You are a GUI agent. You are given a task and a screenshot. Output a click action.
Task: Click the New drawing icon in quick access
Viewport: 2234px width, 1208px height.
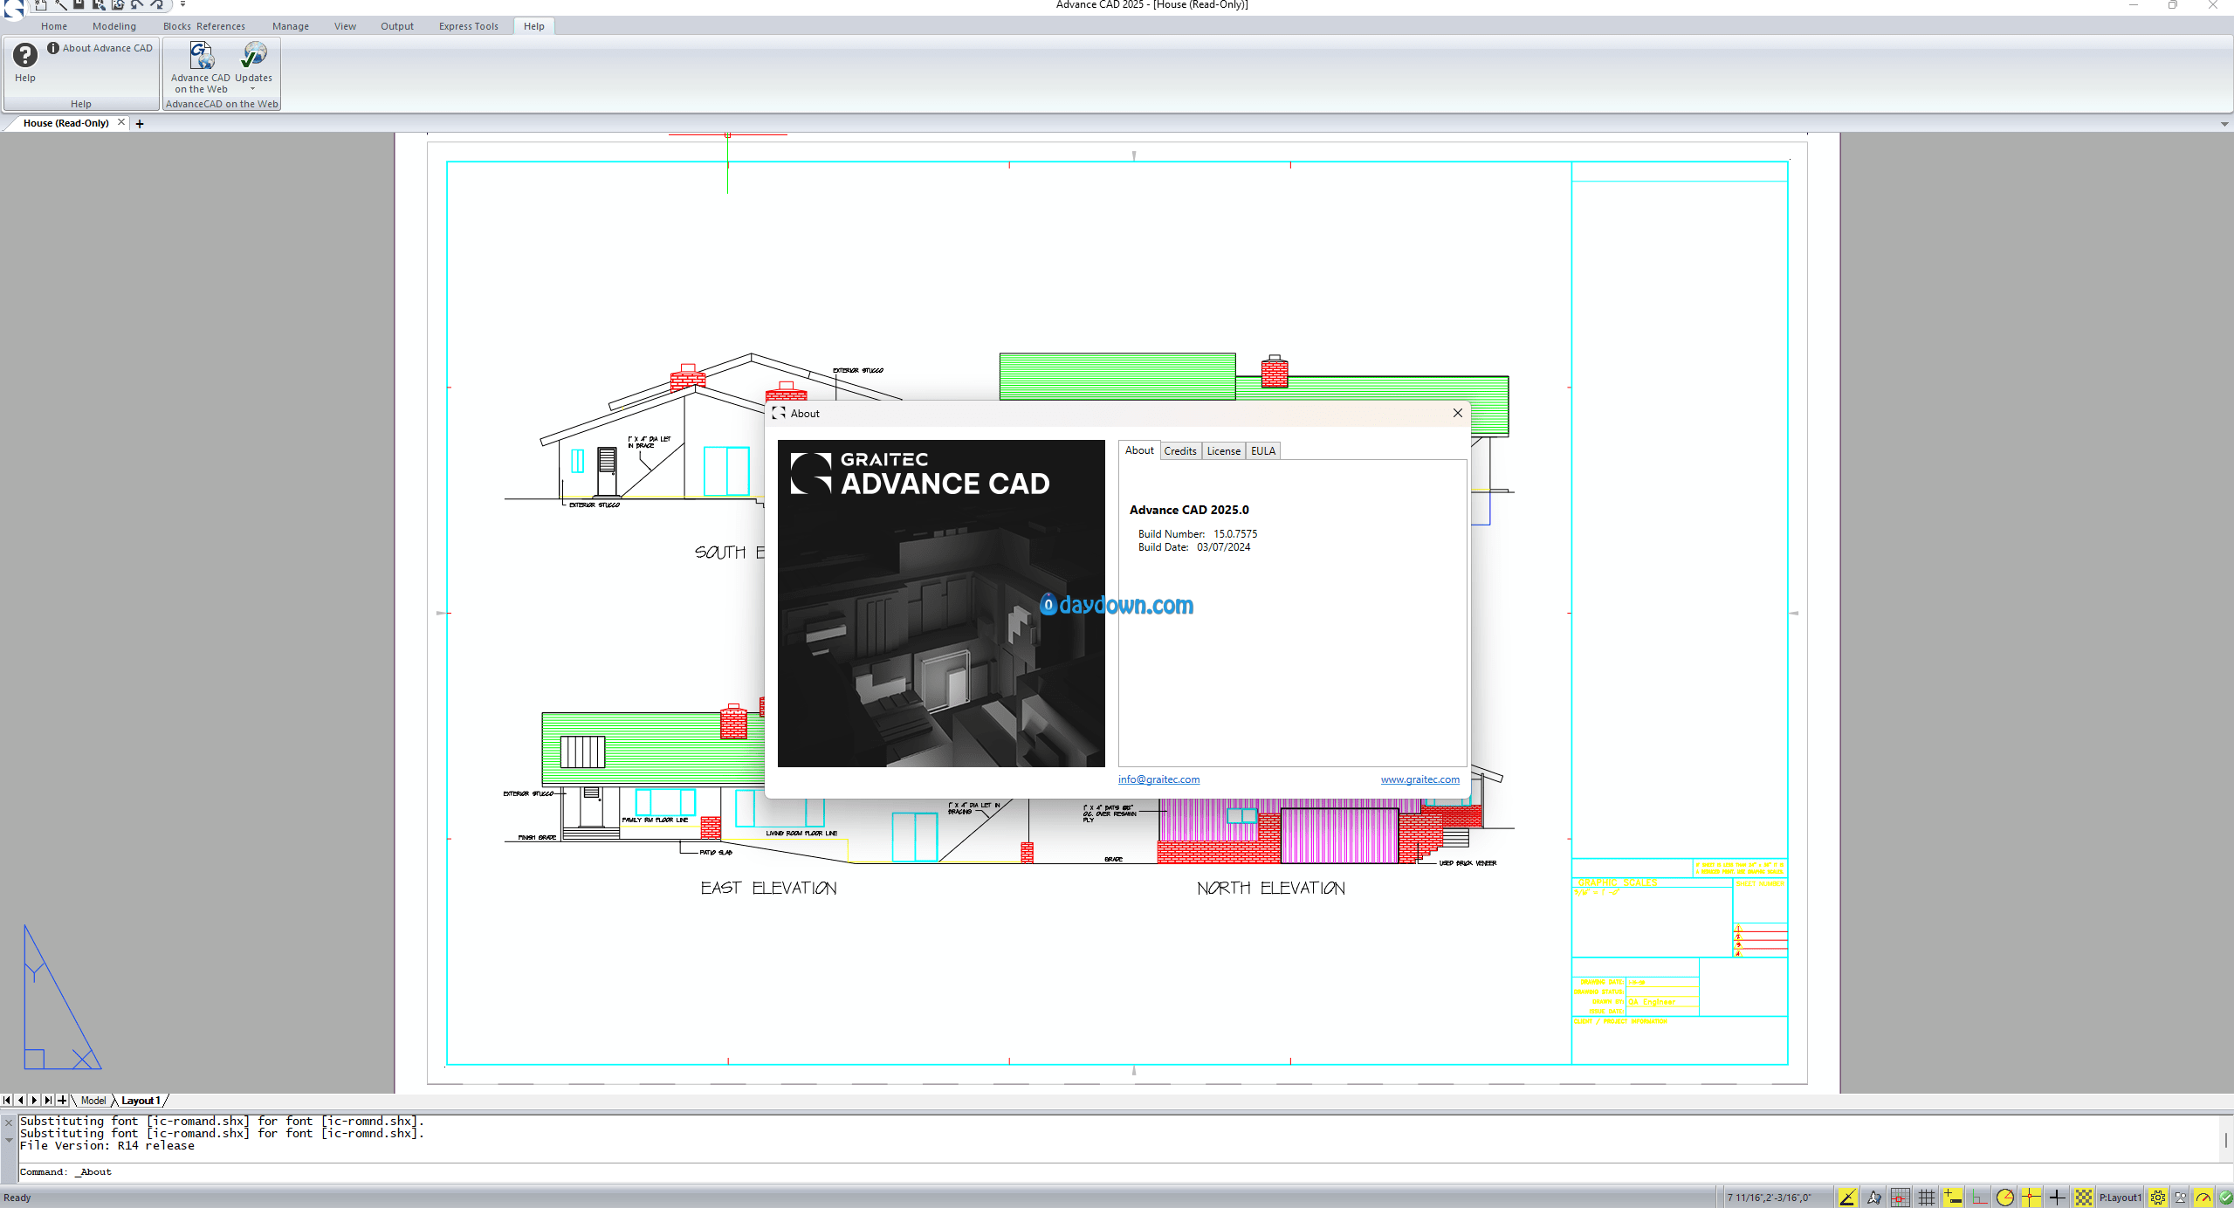[x=41, y=4]
